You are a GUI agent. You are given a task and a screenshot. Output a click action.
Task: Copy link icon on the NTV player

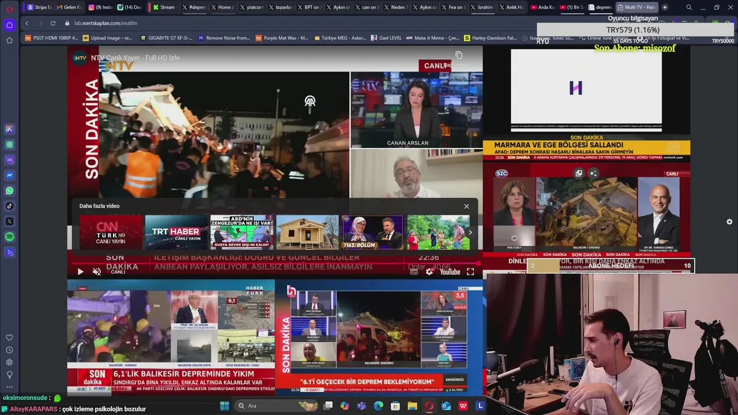459,55
